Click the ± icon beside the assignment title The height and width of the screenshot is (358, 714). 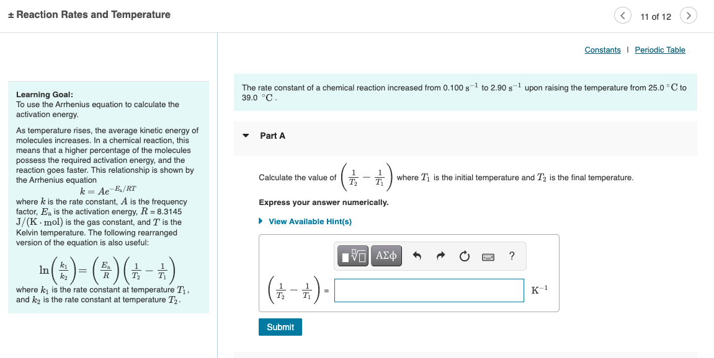pyautogui.click(x=11, y=14)
